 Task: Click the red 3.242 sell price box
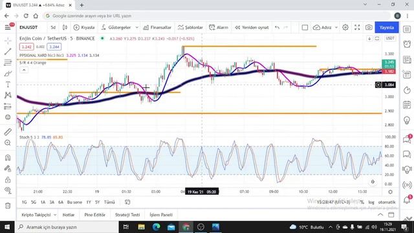[27, 47]
